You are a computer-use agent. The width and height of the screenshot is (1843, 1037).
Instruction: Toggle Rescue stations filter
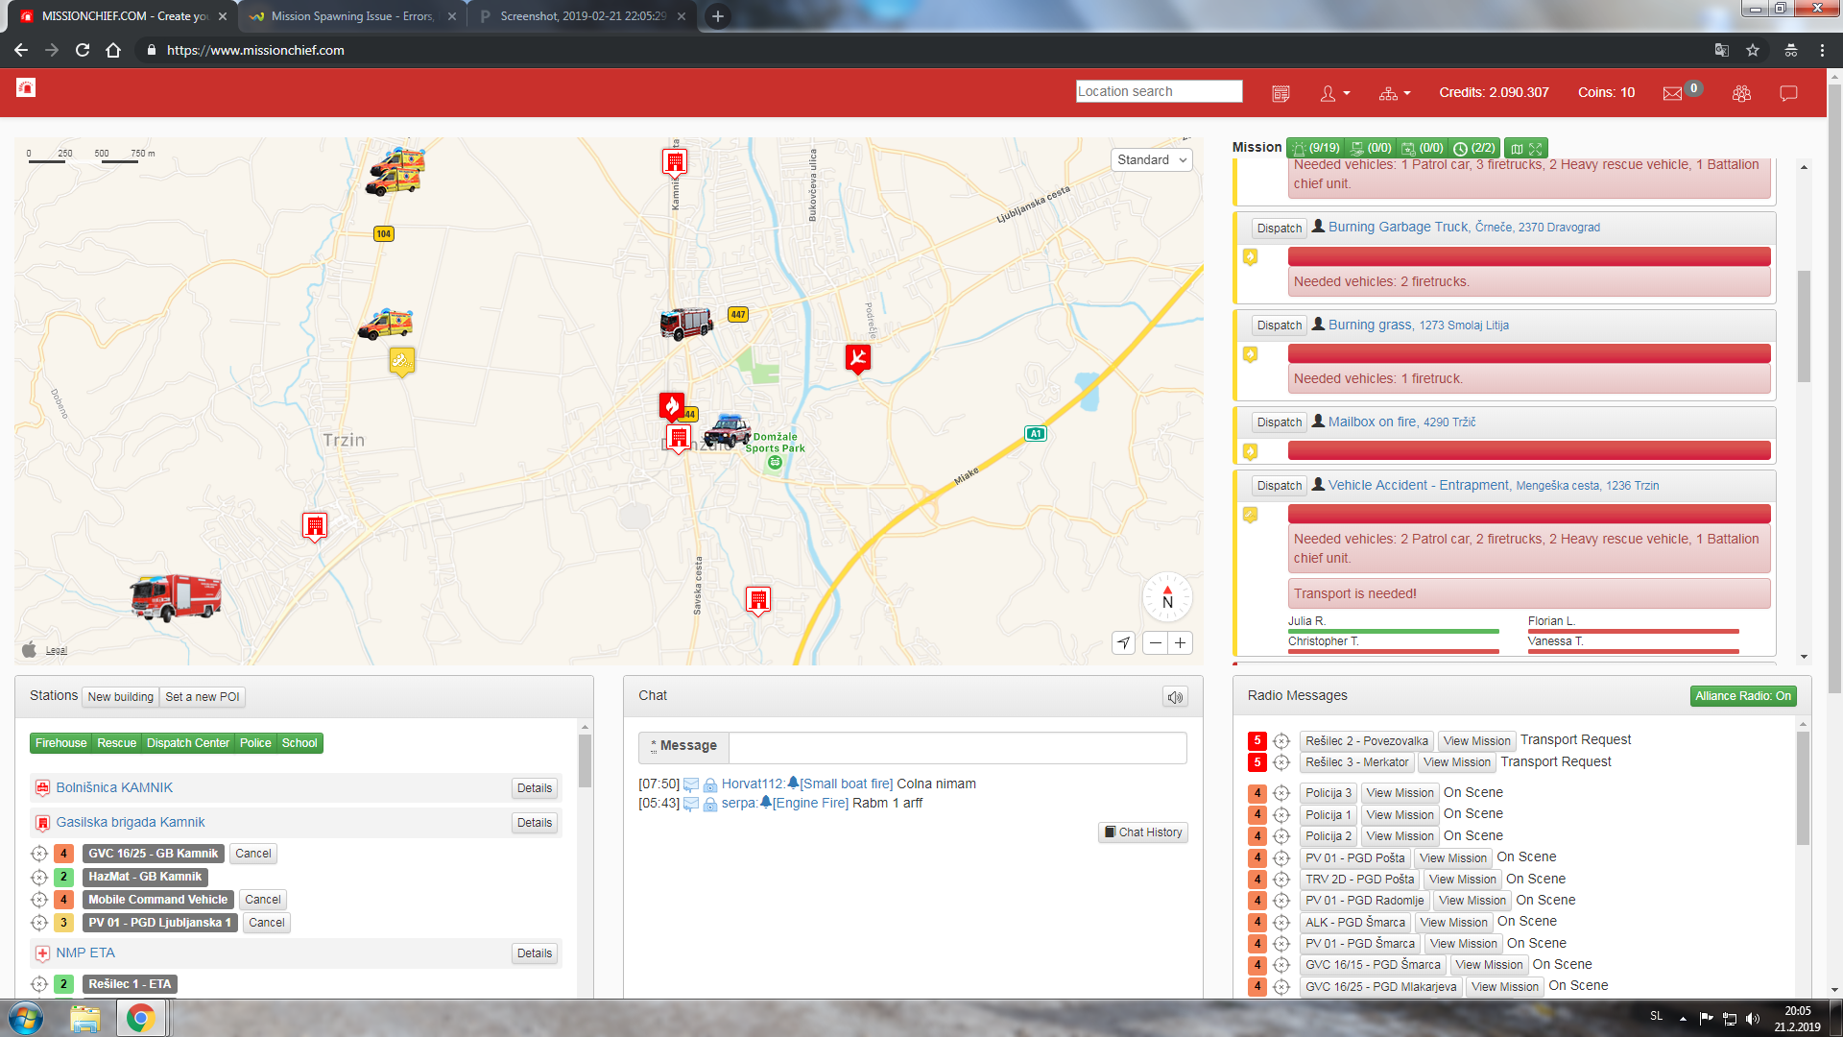click(116, 743)
